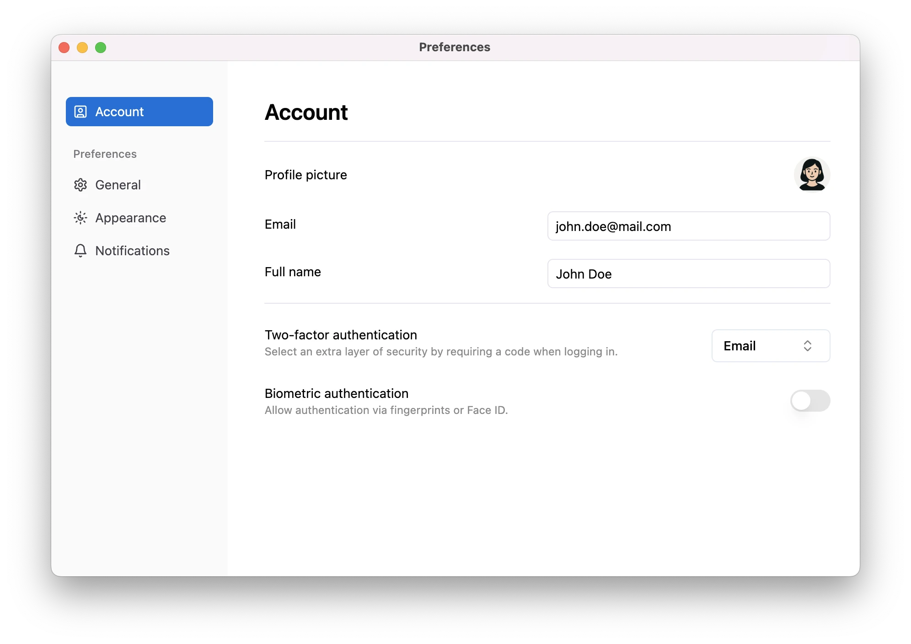Click the Account person icon in sidebar
This screenshot has width=911, height=644.
click(x=80, y=112)
